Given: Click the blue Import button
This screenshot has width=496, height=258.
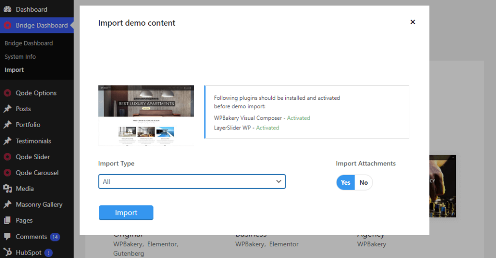Looking at the screenshot, I should (x=126, y=213).
